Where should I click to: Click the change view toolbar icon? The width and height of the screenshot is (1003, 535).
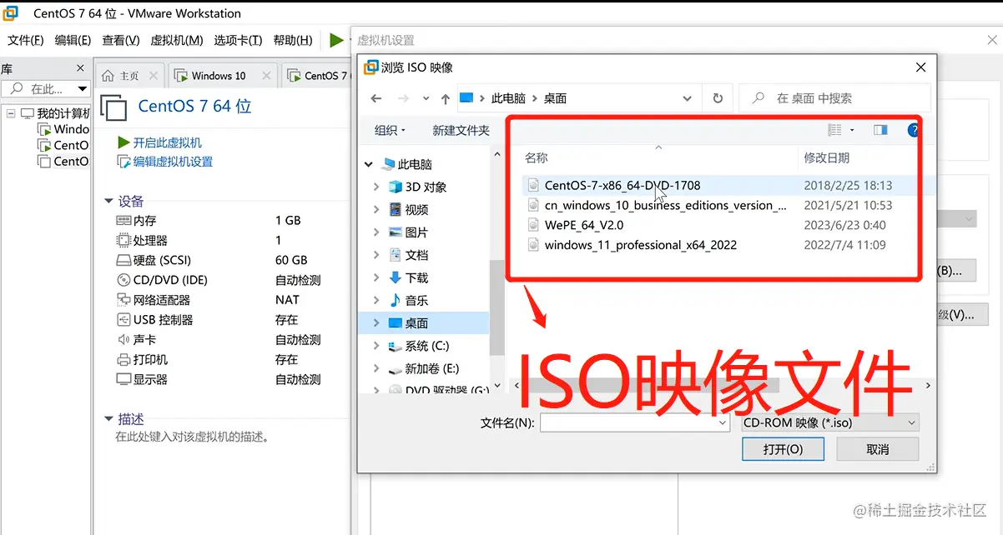tap(834, 129)
